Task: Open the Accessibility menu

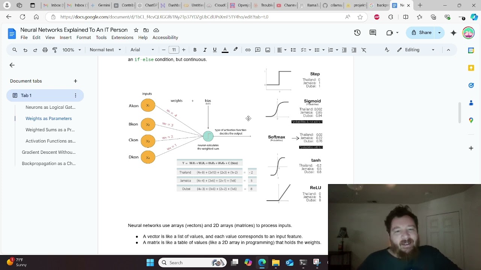Action: tap(165, 37)
